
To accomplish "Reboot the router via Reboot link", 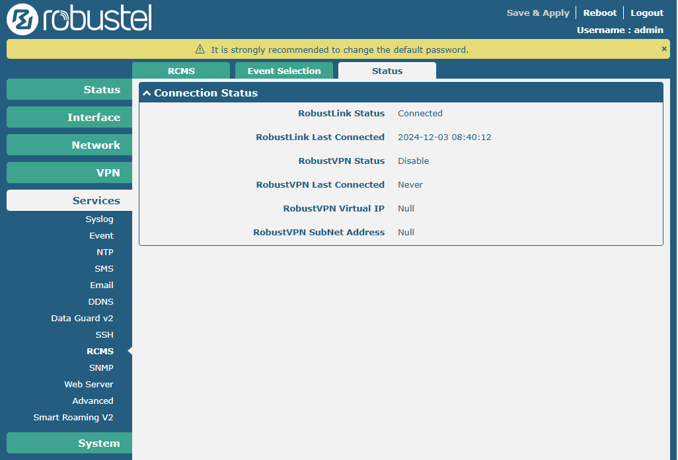I will click(600, 13).
